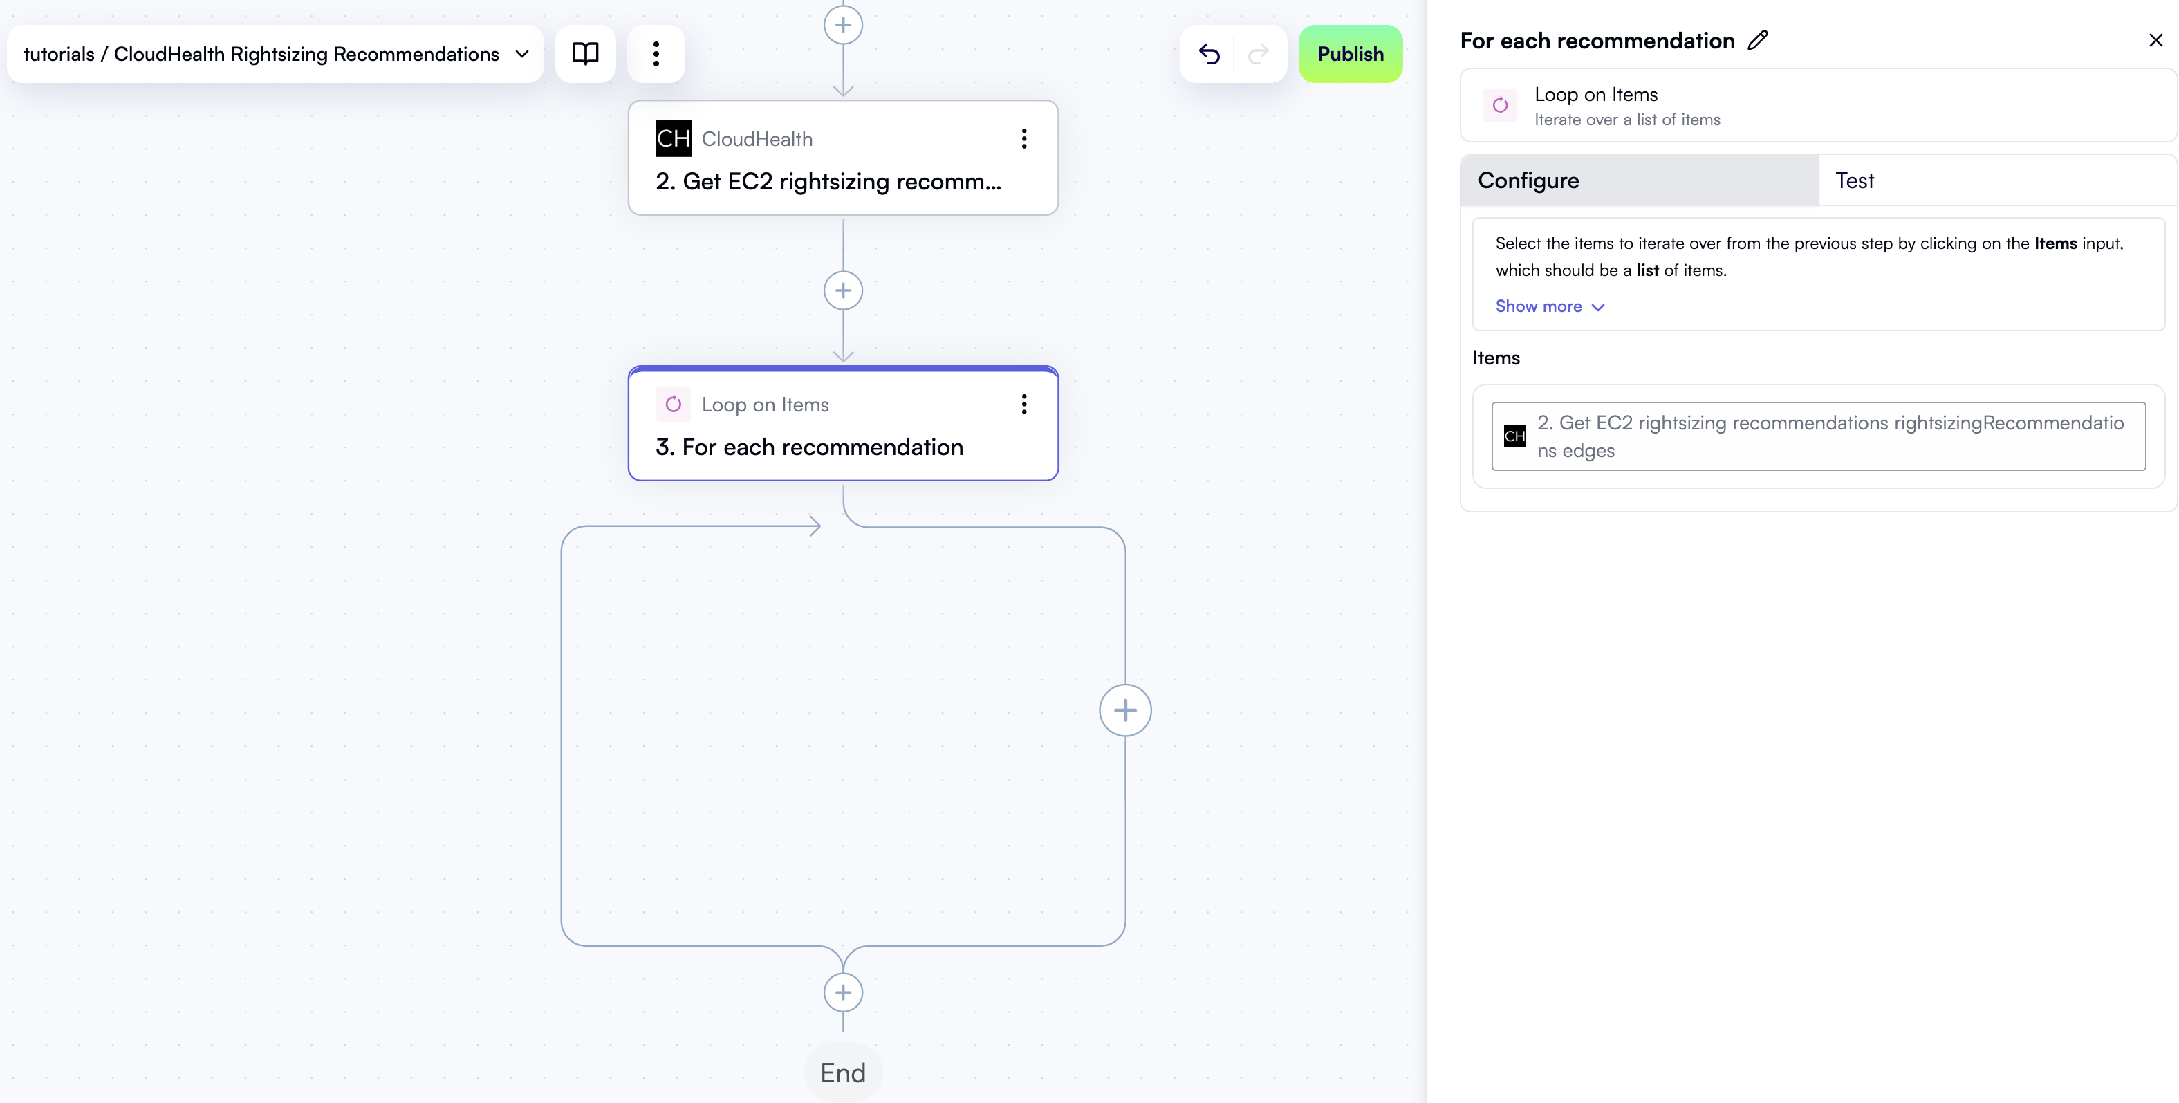Click the Publish button

[1350, 53]
